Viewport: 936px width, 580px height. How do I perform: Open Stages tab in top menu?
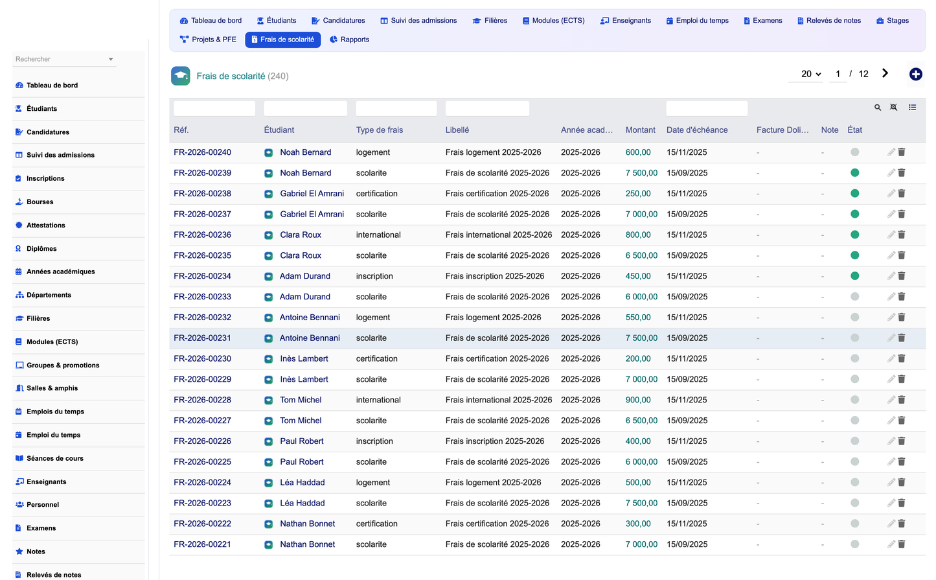pyautogui.click(x=893, y=21)
